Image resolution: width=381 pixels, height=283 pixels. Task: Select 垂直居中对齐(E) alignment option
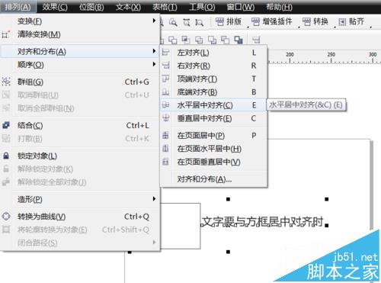pos(213,118)
